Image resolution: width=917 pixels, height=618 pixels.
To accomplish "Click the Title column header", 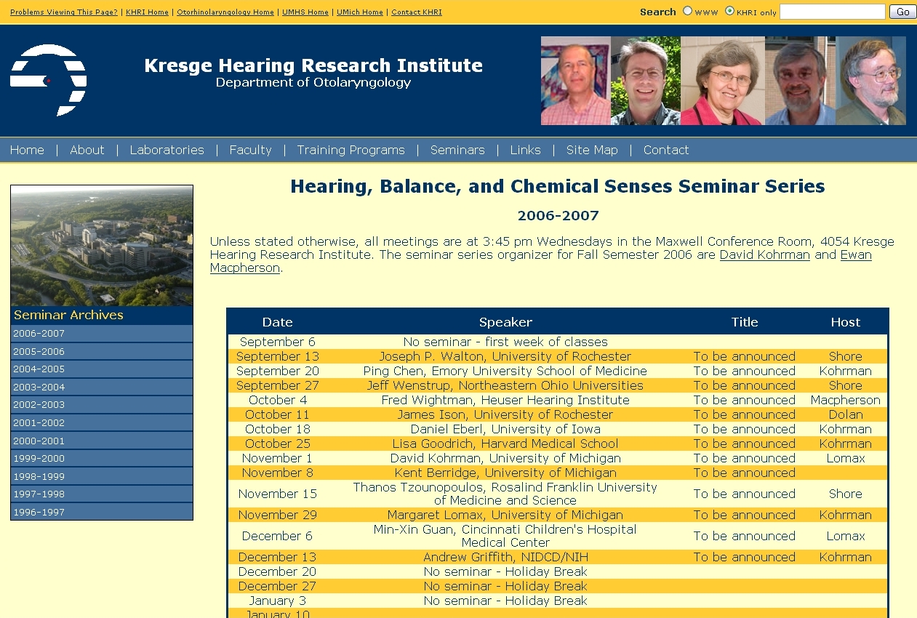I will point(745,322).
